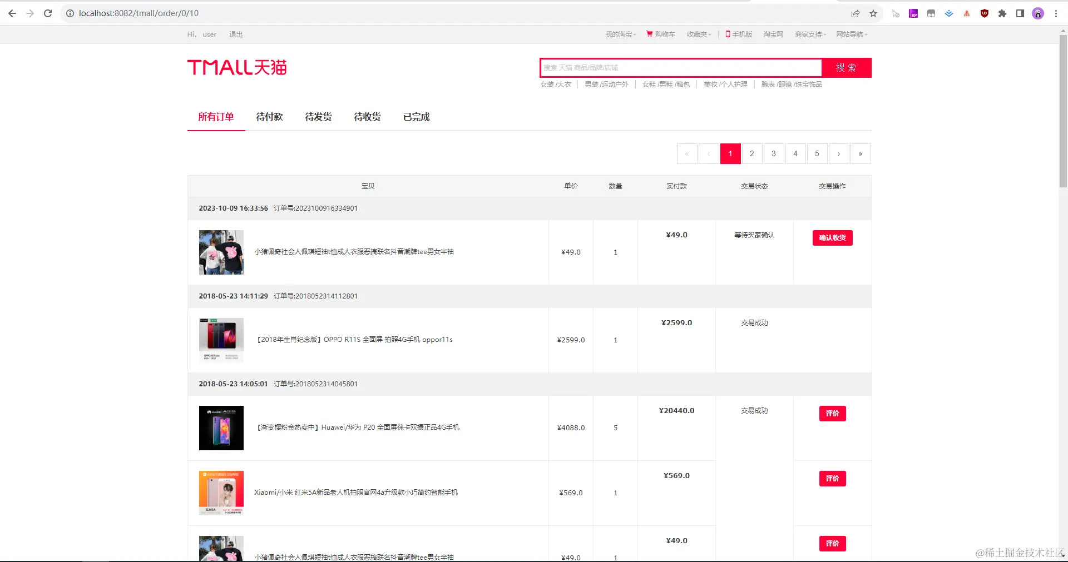Open the Xiaomi/小米 红米5A product title
The height and width of the screenshot is (562, 1068).
[x=356, y=493]
